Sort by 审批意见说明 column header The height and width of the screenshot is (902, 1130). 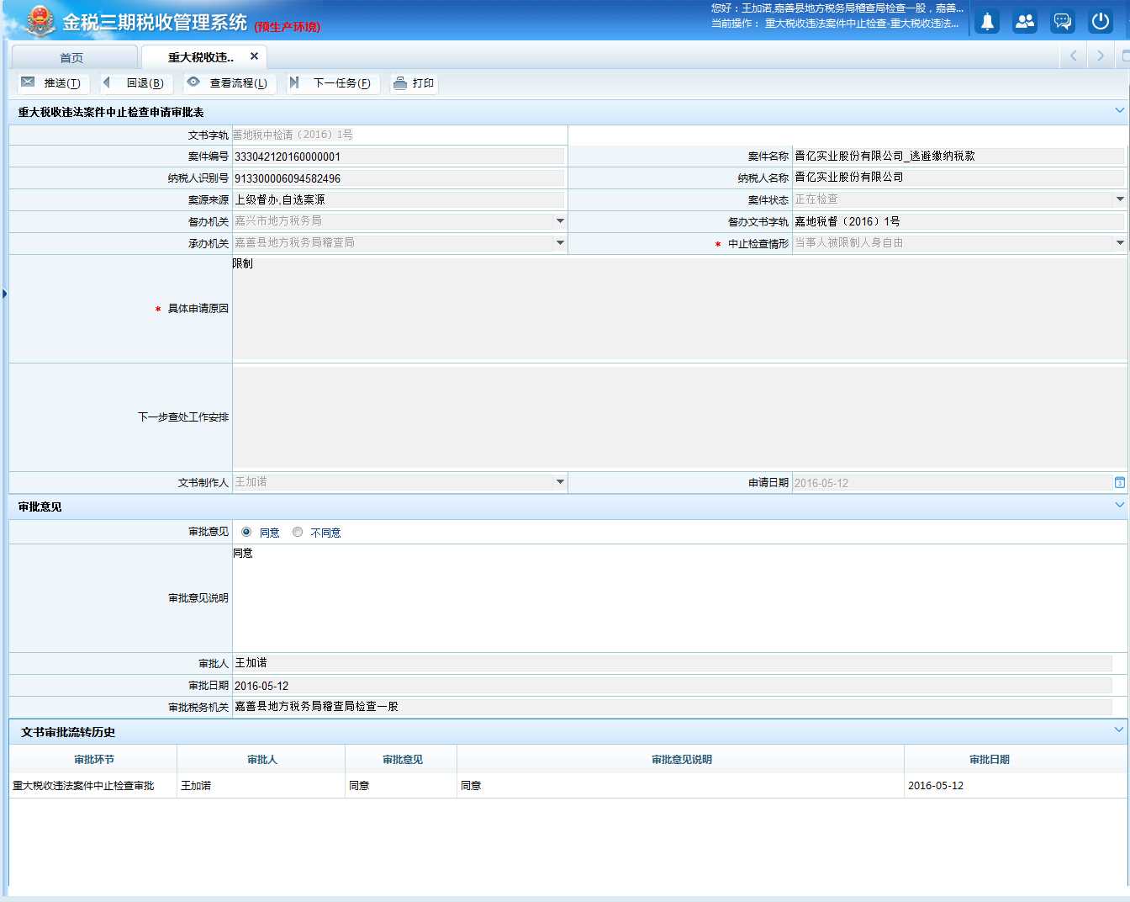[681, 759]
